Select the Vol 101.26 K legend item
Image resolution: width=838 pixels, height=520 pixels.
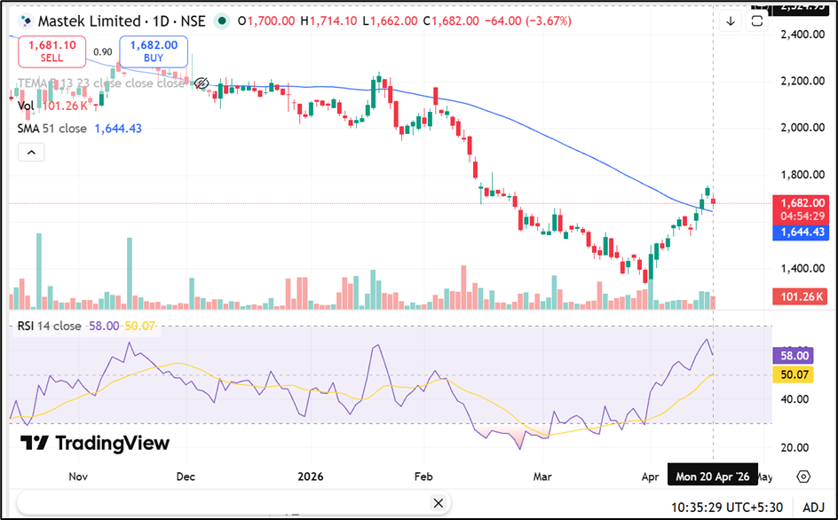coord(51,106)
